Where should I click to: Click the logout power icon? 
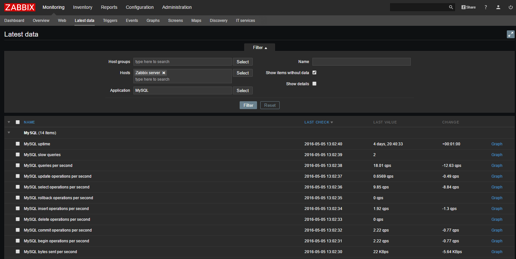(x=510, y=7)
